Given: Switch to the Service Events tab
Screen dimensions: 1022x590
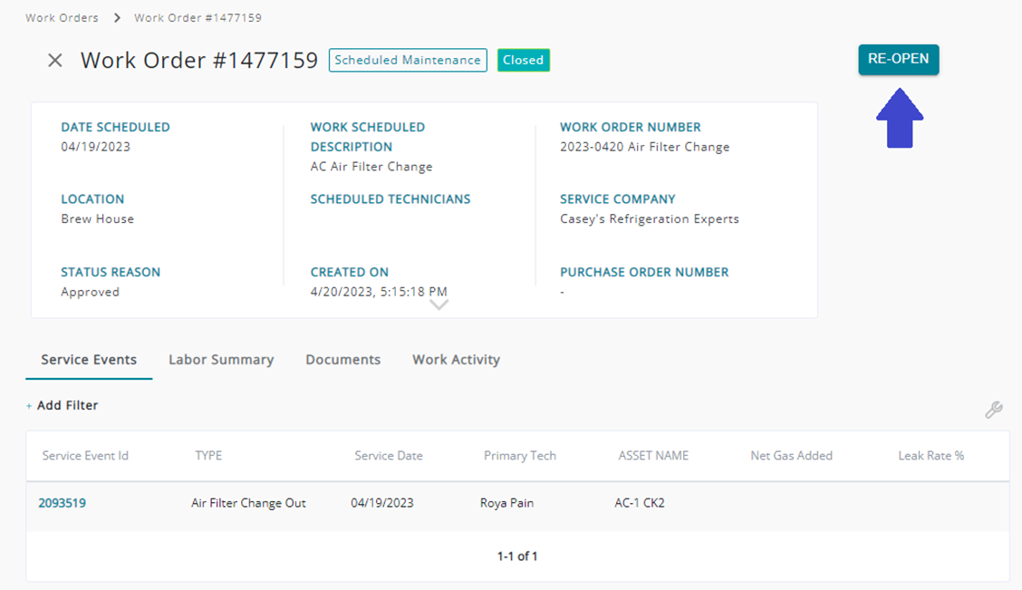Looking at the screenshot, I should 89,360.
